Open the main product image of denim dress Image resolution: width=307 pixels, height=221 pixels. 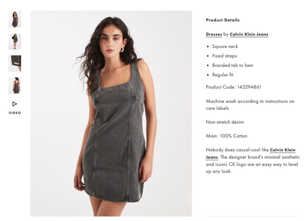(111, 114)
